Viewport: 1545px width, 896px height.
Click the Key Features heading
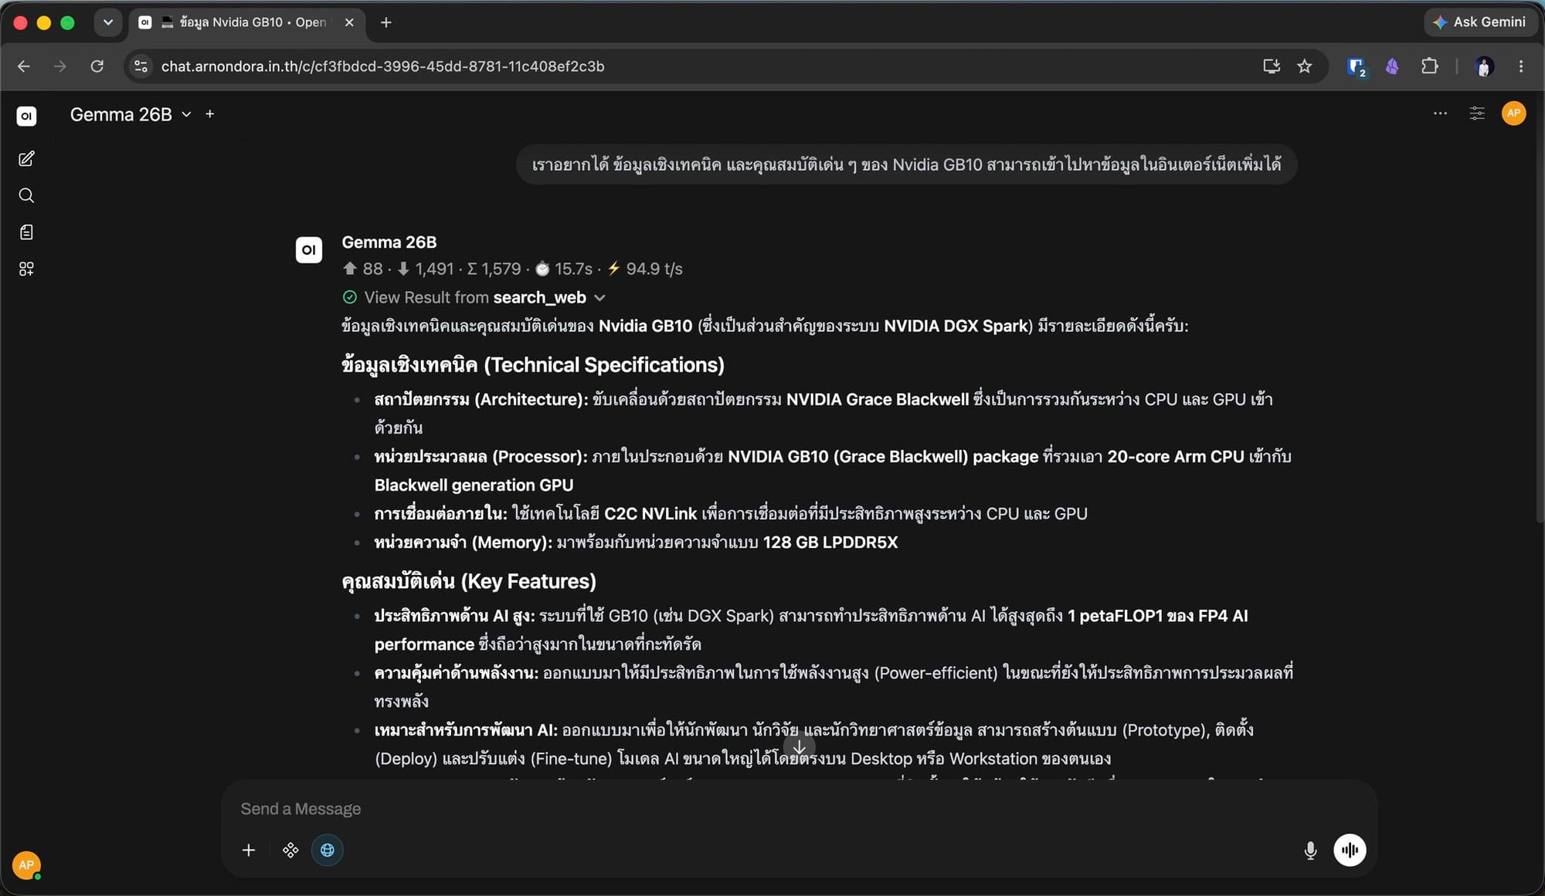[469, 581]
